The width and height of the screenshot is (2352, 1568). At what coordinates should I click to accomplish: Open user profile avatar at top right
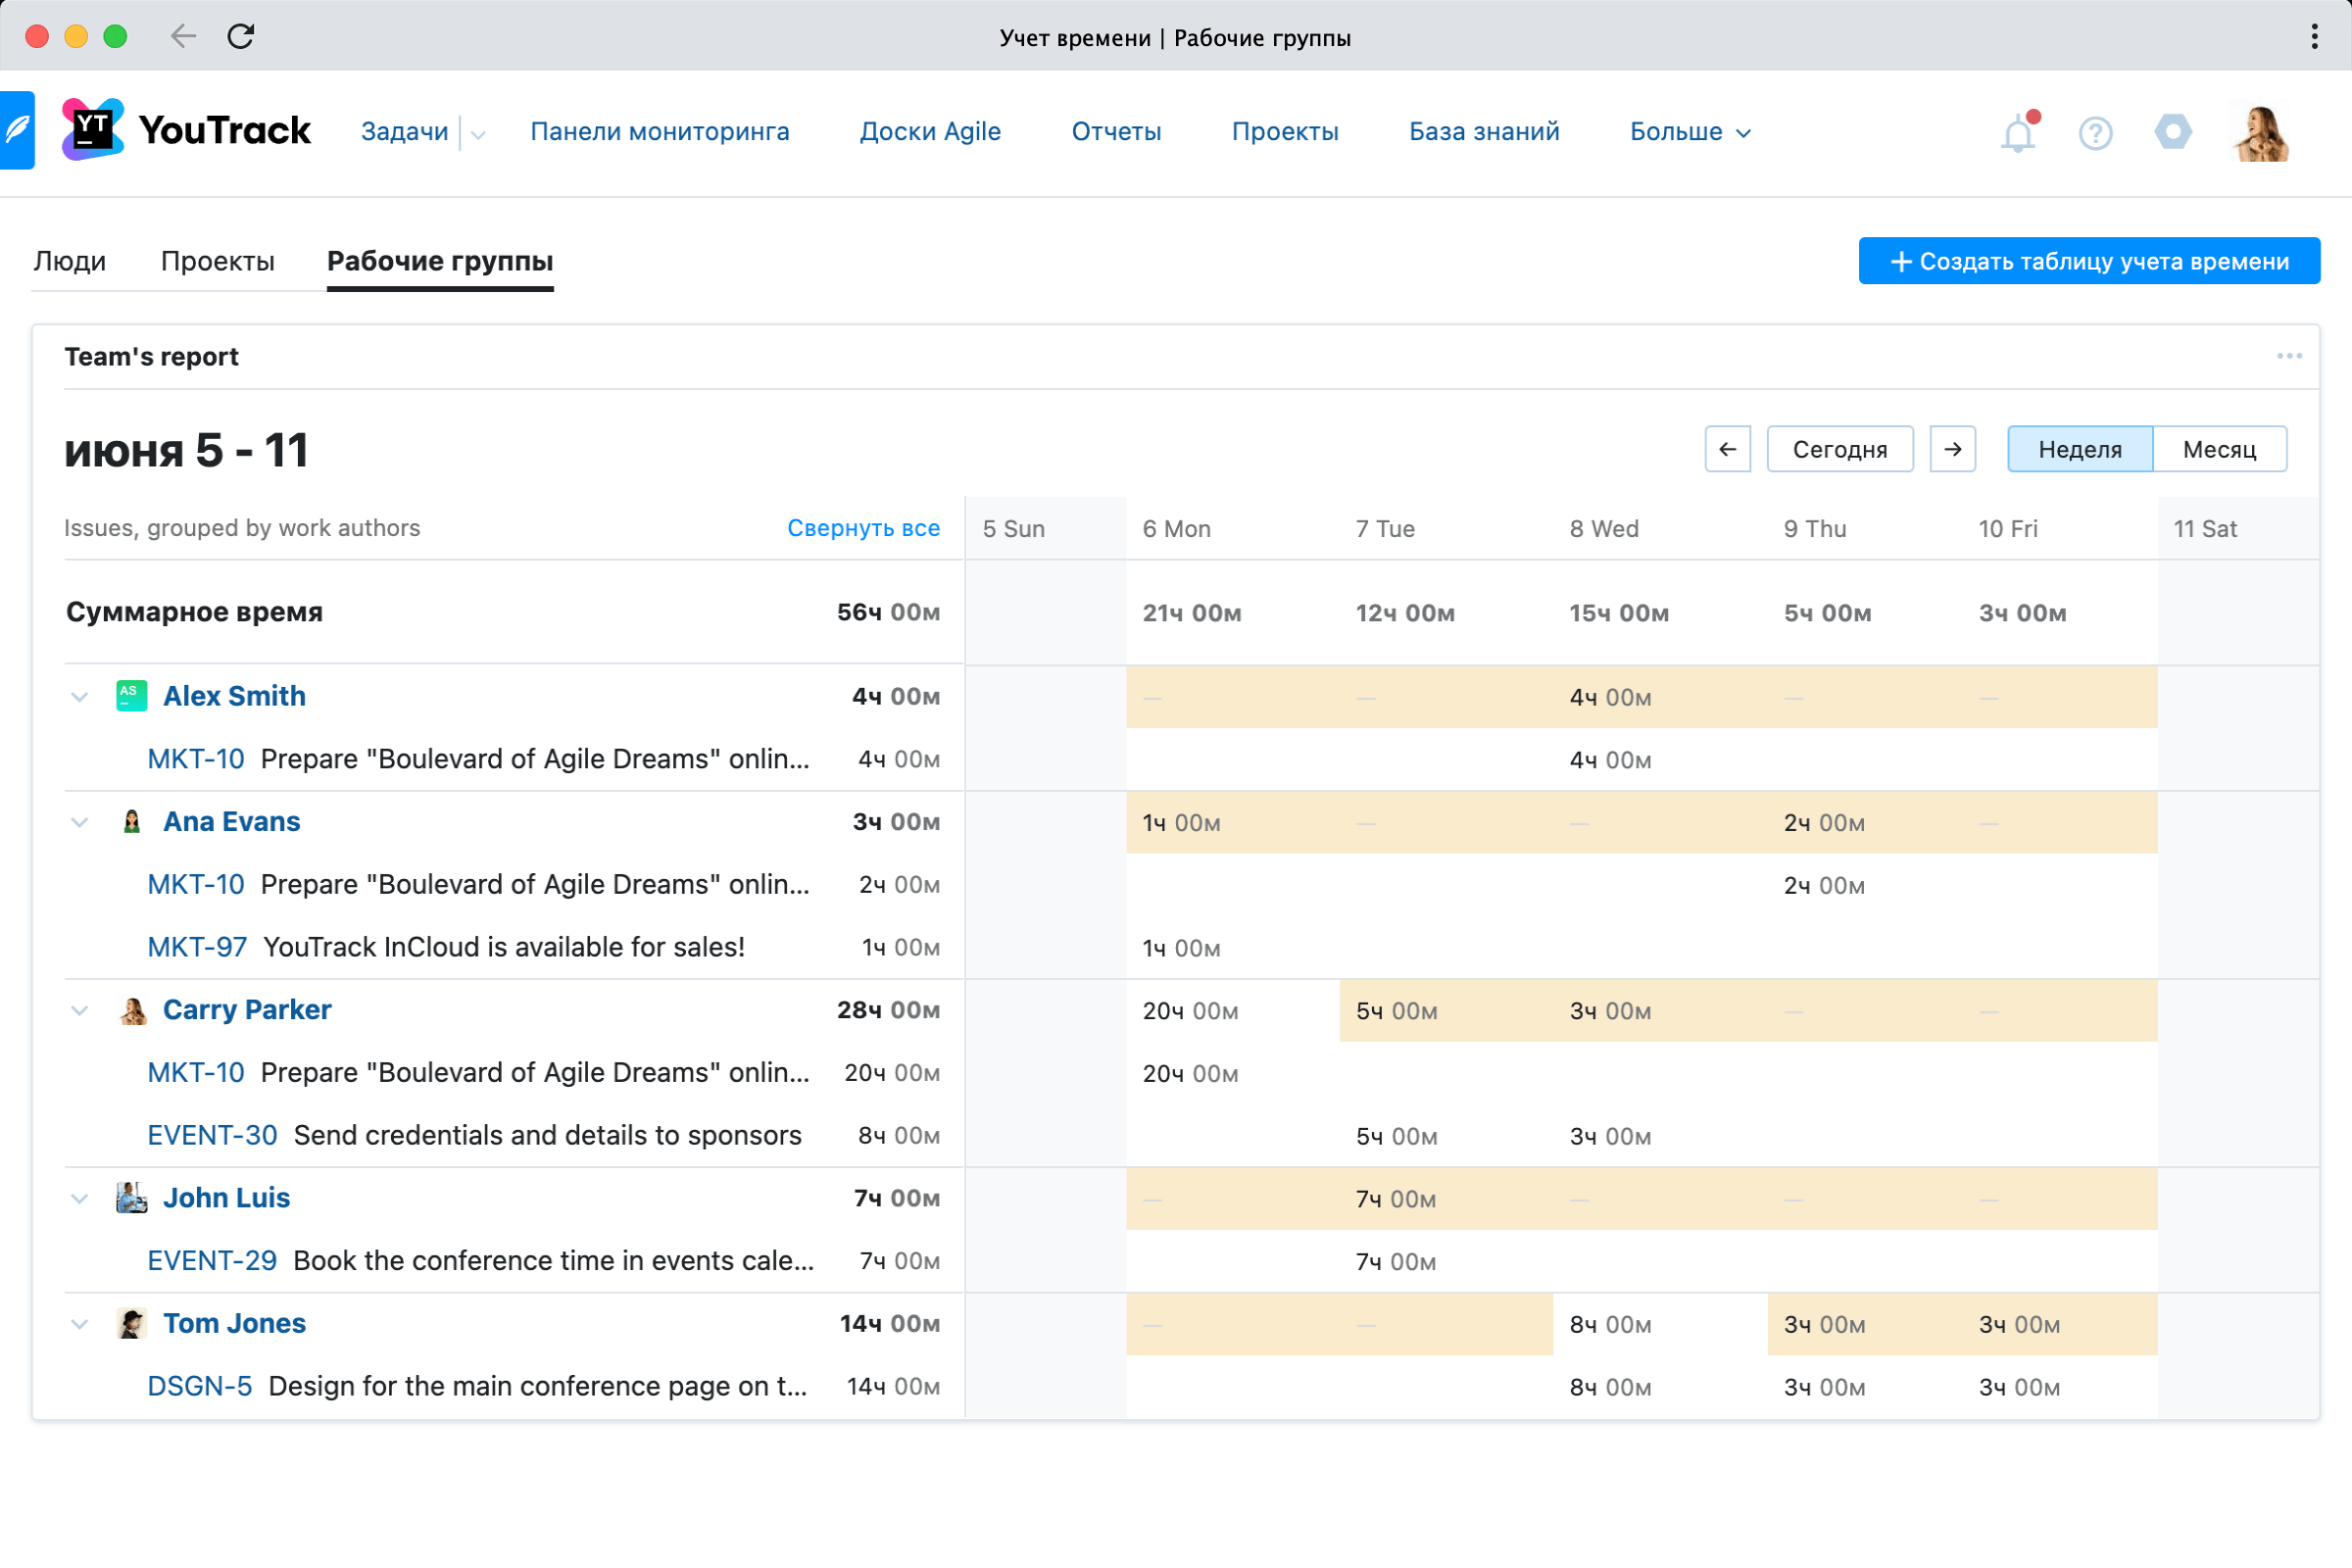(x=2260, y=133)
